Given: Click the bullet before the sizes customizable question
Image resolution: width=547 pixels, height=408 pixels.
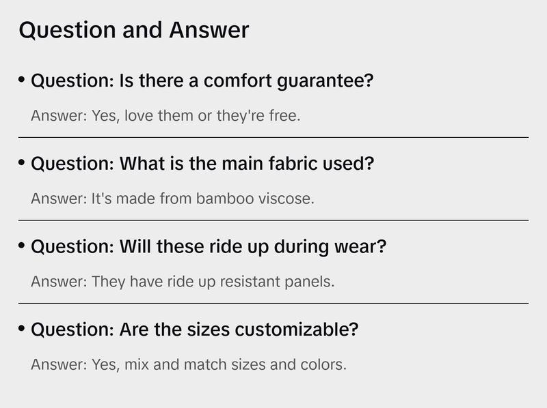Looking at the screenshot, I should click(x=23, y=330).
